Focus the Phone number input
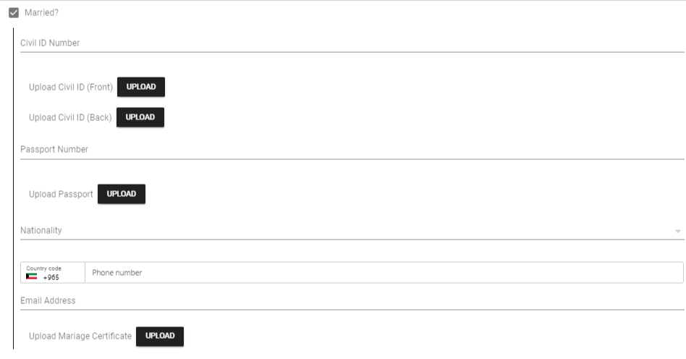This screenshot has width=686, height=359. click(x=384, y=273)
